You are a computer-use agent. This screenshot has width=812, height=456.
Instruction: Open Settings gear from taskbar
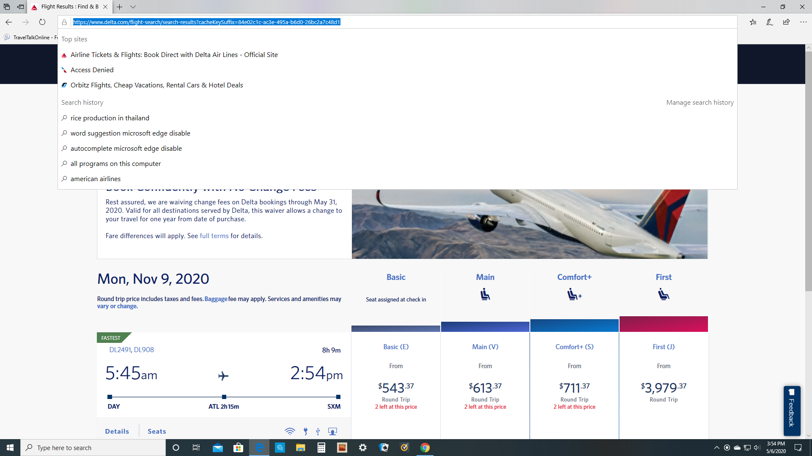[363, 448]
